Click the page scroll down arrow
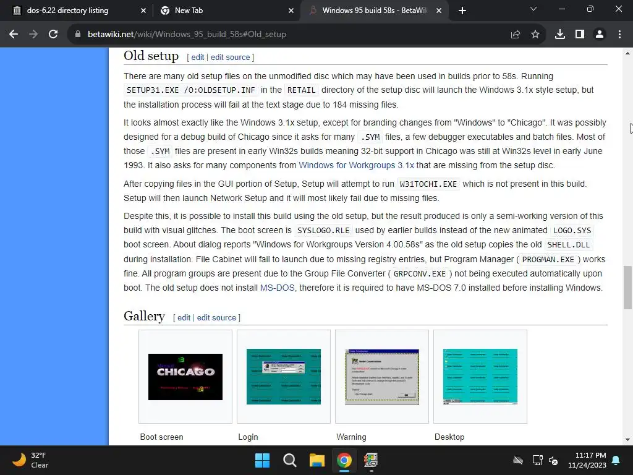 (x=628, y=440)
